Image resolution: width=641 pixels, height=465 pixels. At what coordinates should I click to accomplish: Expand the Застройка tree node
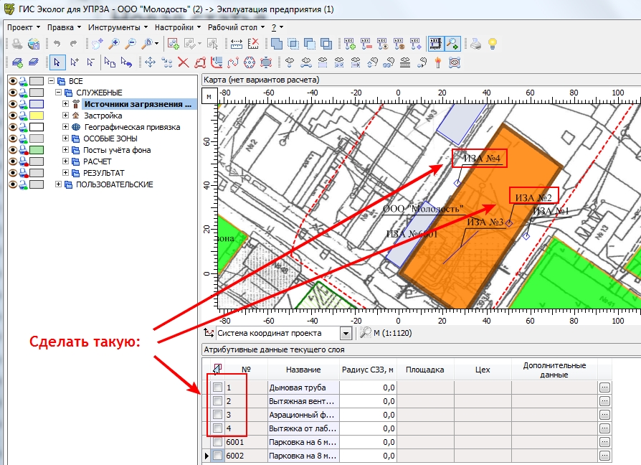click(x=65, y=116)
